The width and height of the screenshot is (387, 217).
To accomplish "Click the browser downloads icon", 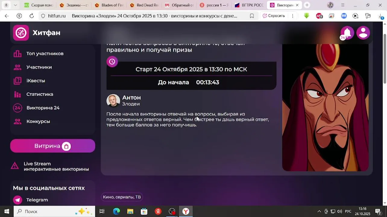I will pyautogui.click(x=381, y=17).
